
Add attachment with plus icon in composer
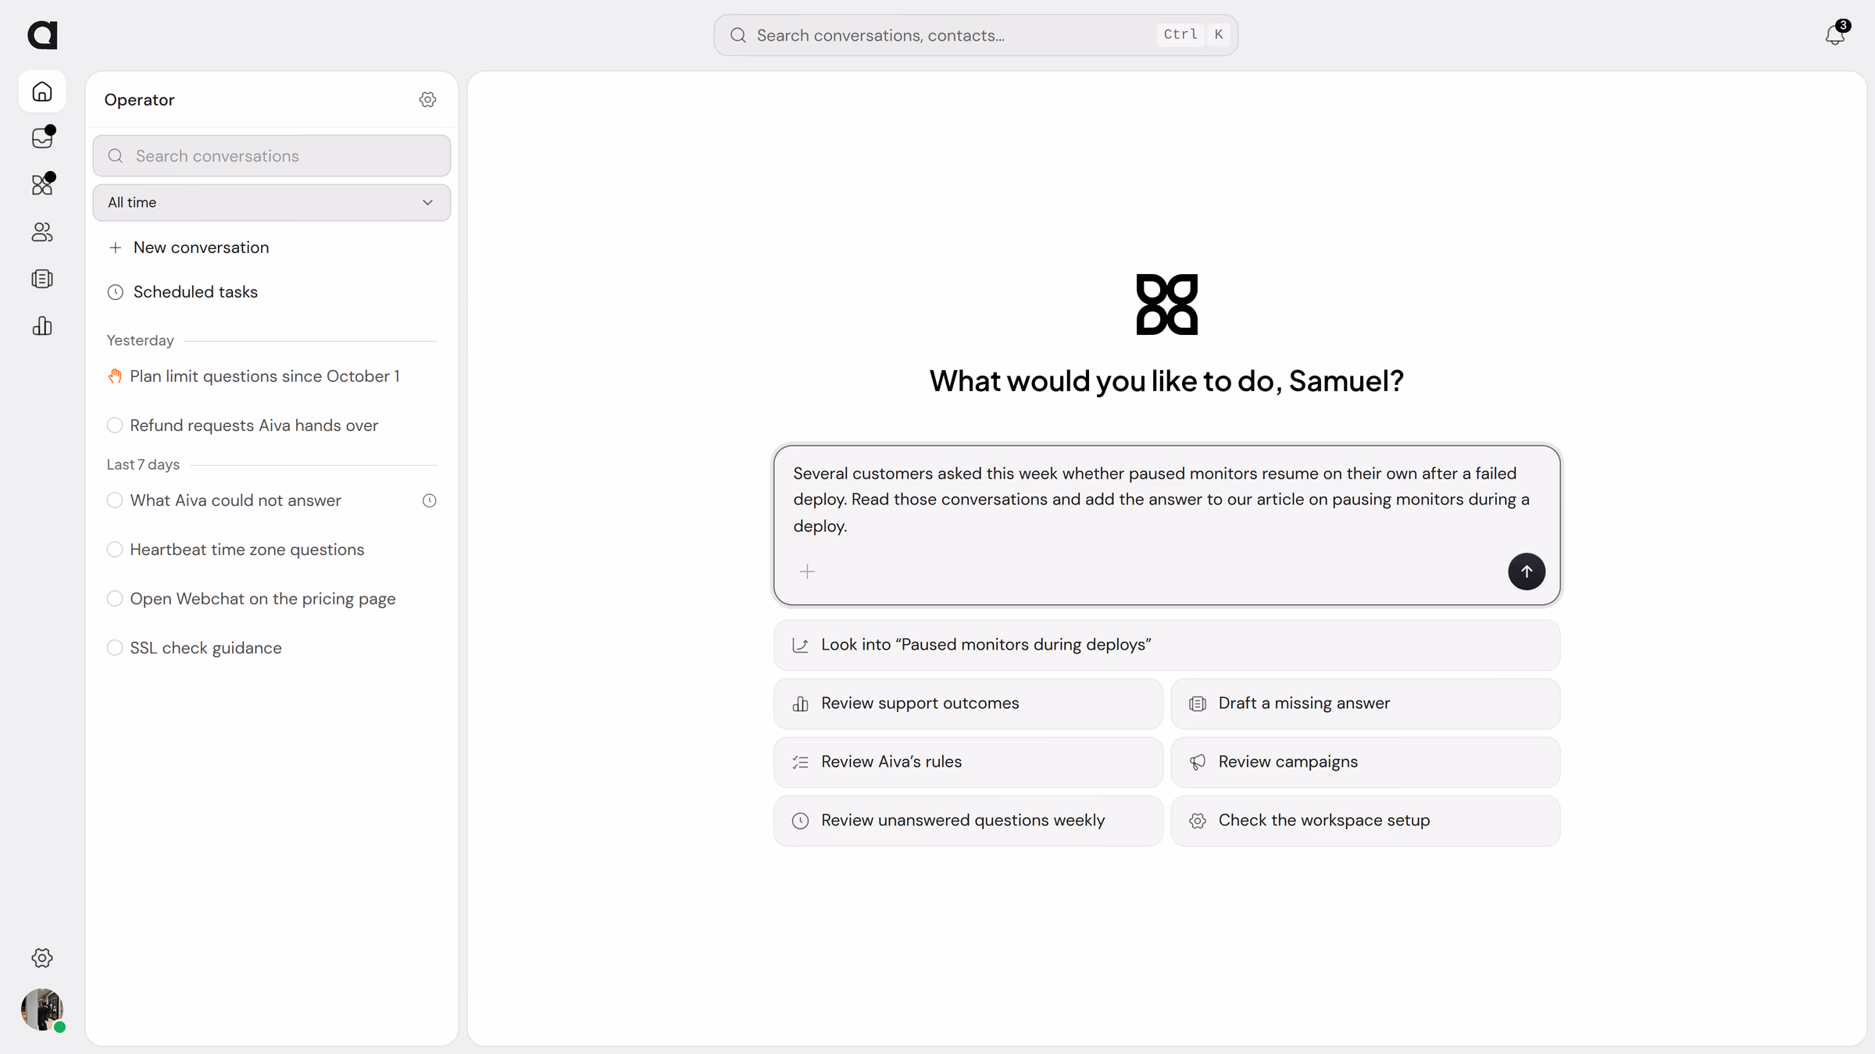point(807,572)
